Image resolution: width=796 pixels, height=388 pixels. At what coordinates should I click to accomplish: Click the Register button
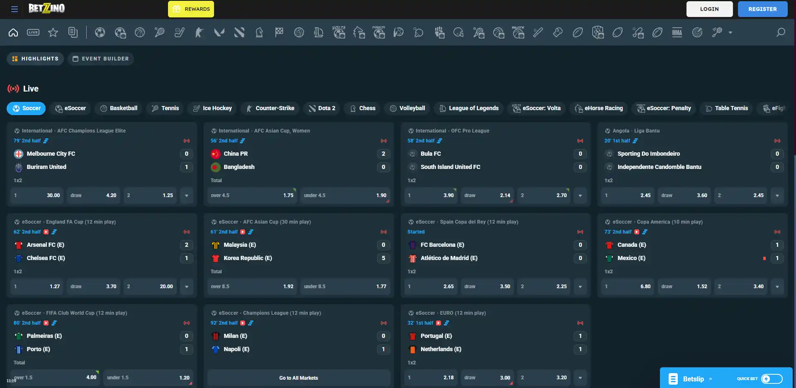pos(762,9)
